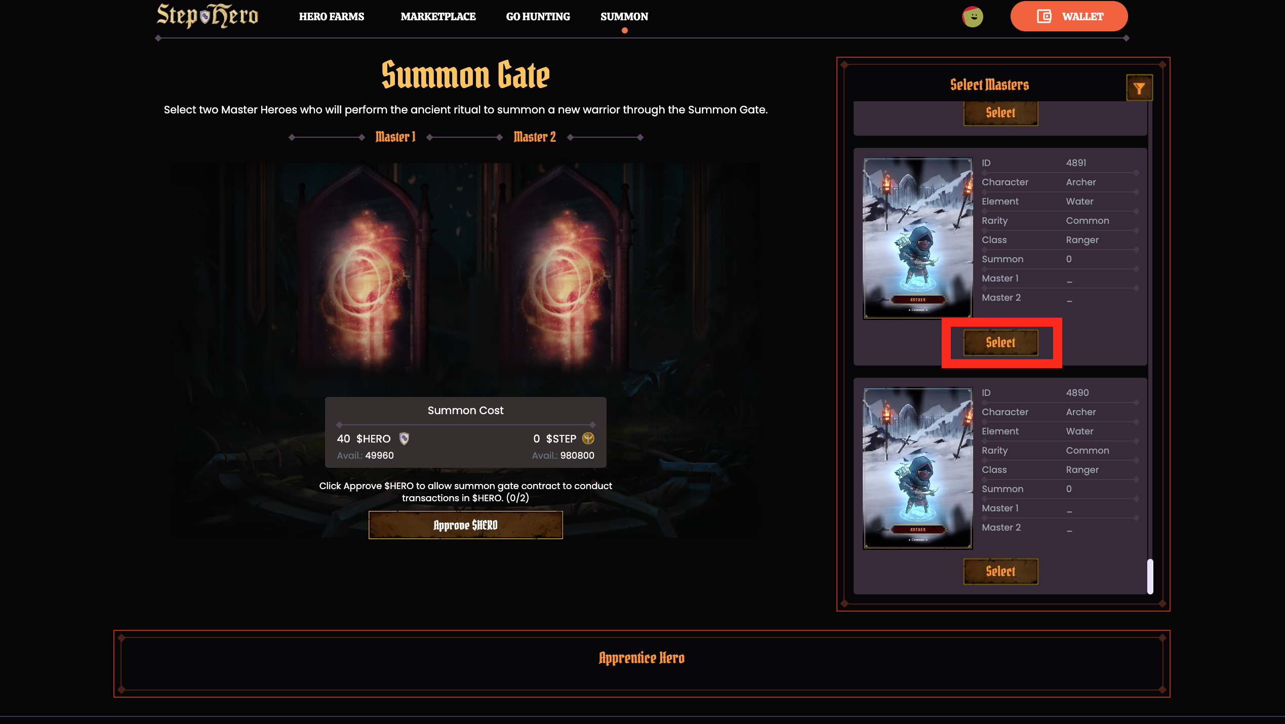Click the partially visible top Select button
This screenshot has width=1285, height=724.
1000,113
